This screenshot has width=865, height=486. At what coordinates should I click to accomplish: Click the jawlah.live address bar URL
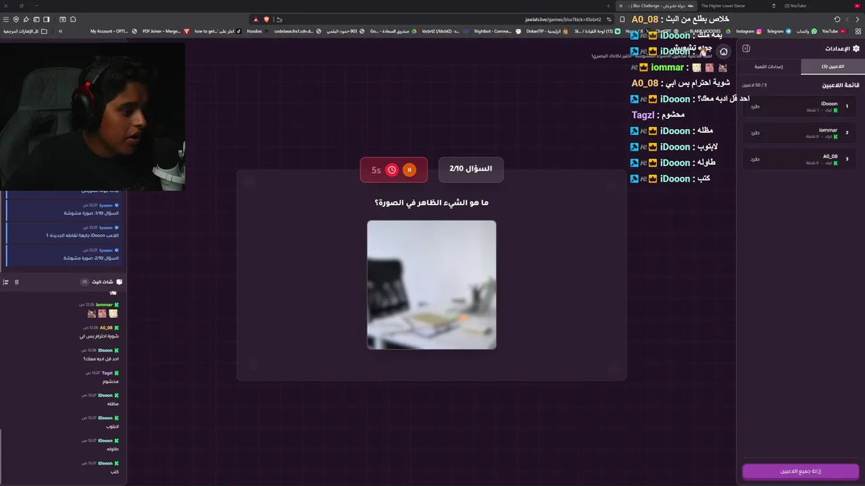click(x=563, y=19)
